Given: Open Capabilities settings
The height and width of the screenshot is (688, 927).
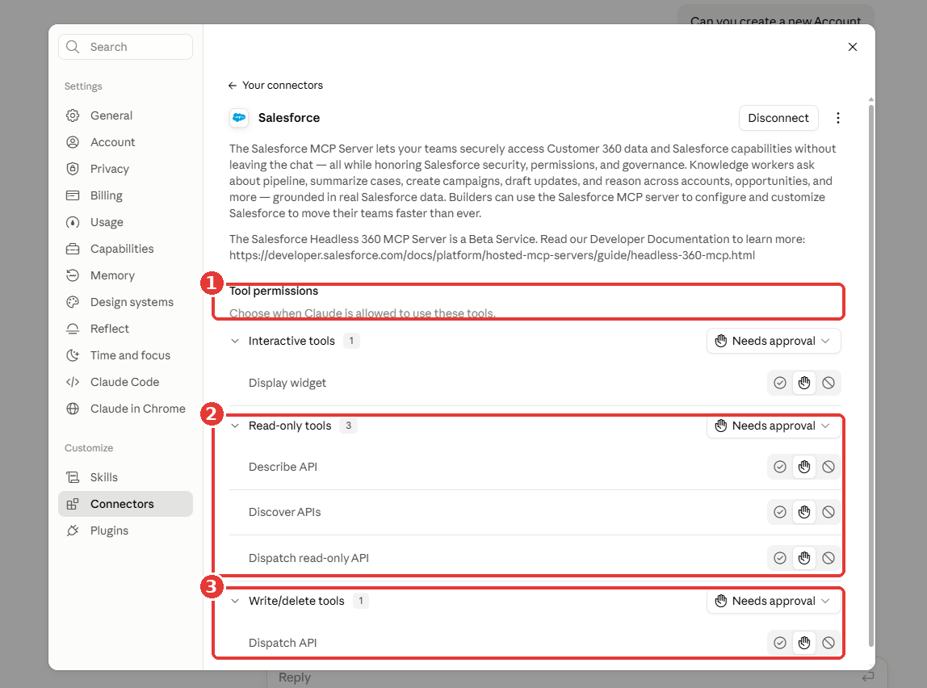Looking at the screenshot, I should (125, 249).
